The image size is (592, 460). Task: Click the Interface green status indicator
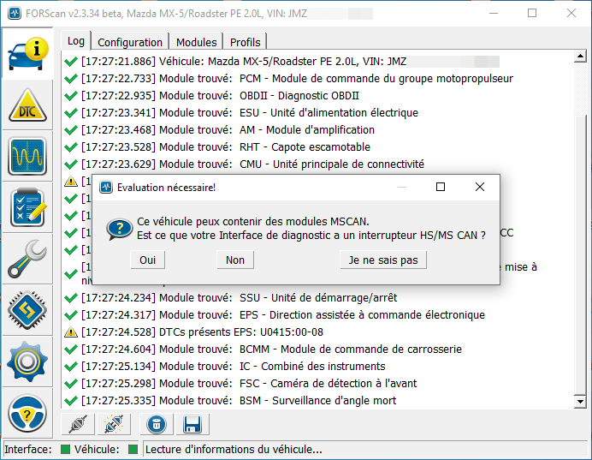pos(65,450)
